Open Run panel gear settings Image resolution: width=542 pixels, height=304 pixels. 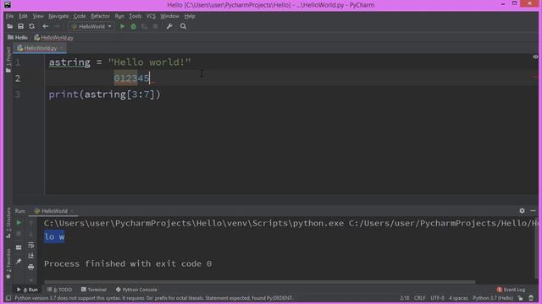(522, 210)
